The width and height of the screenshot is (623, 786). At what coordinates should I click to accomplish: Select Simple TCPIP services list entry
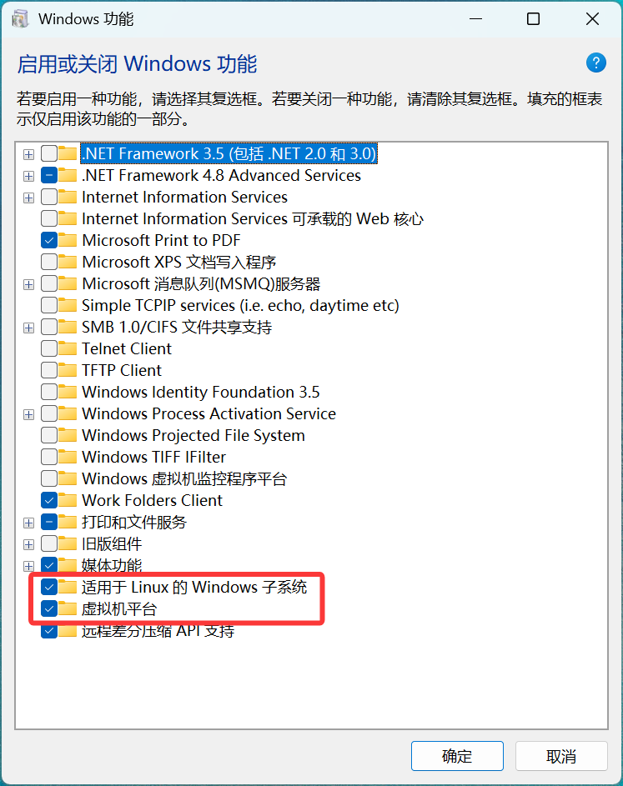pos(240,305)
